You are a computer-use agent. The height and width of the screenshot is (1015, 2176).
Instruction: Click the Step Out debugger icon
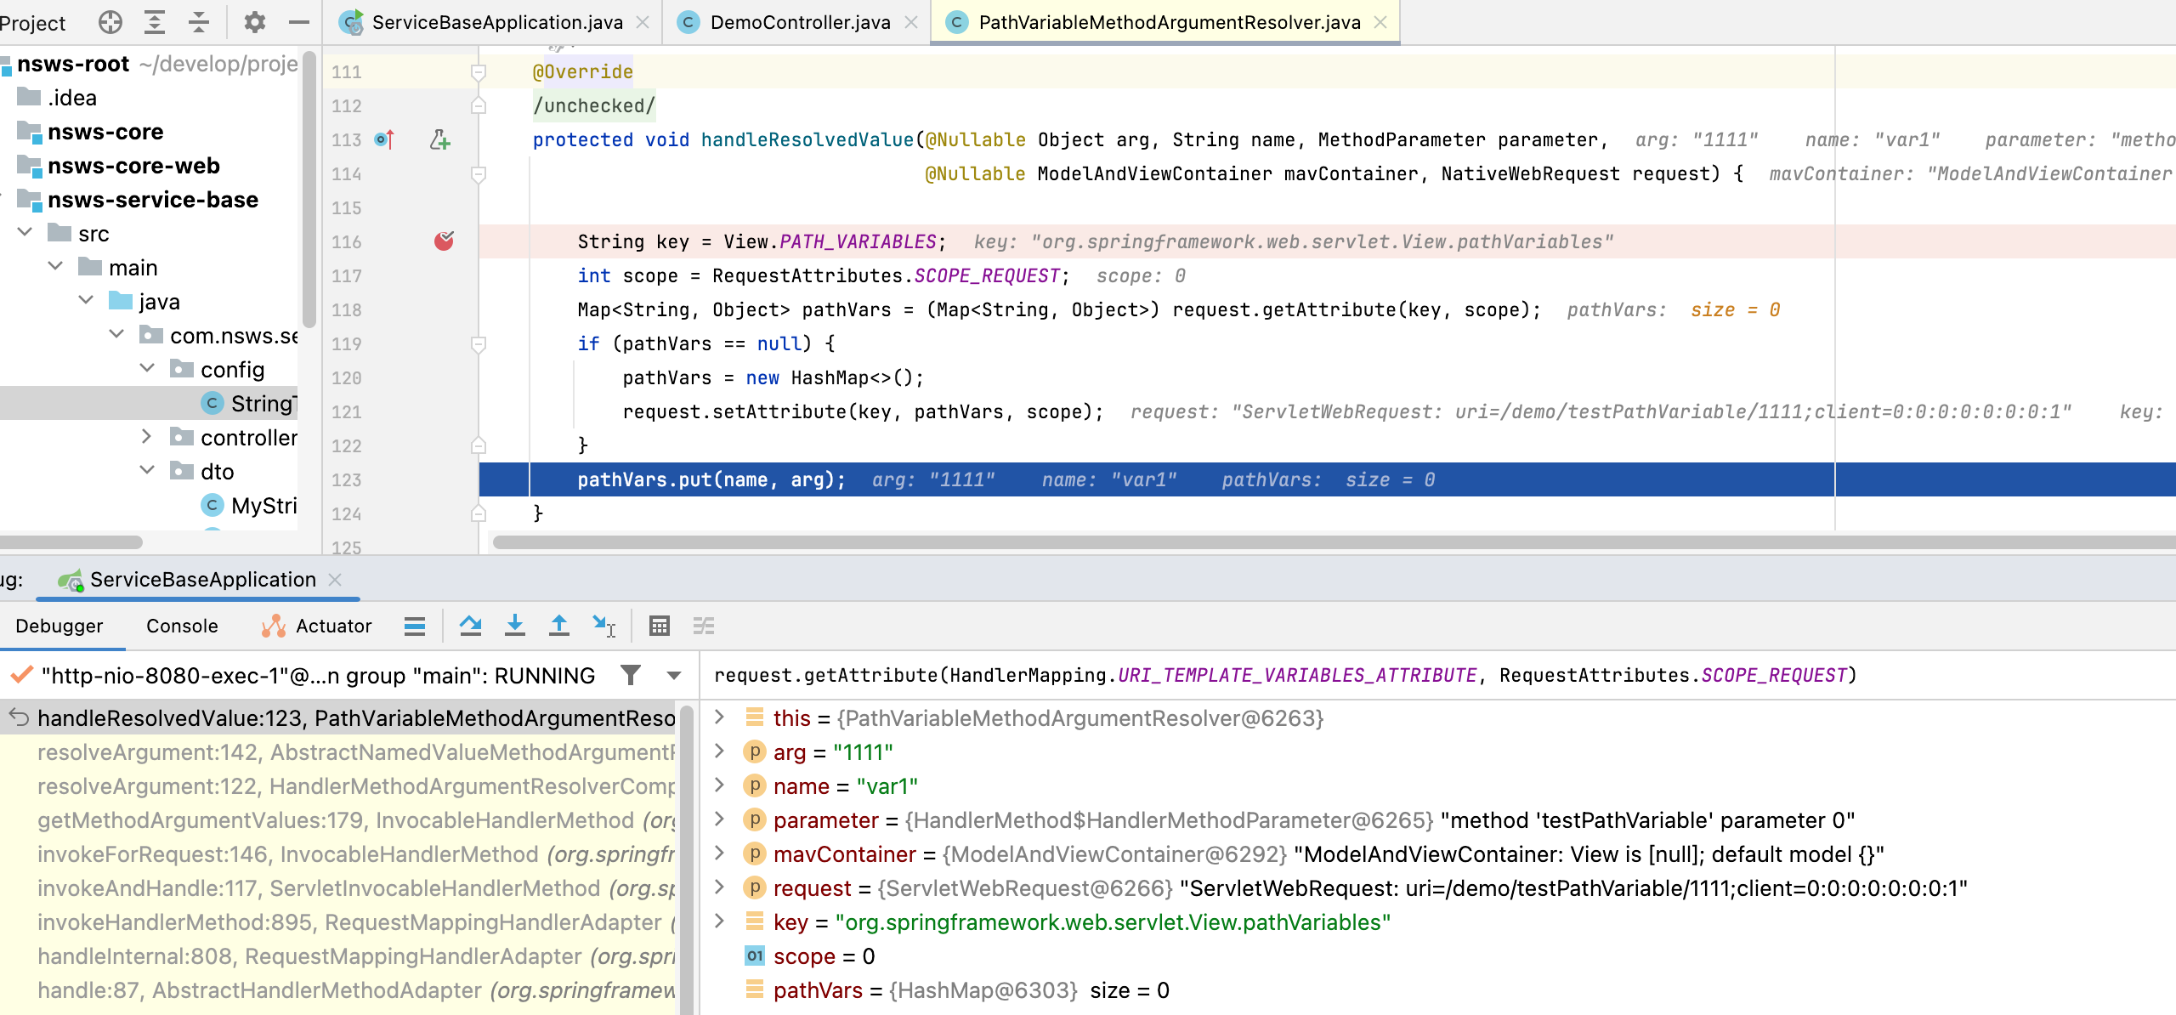[558, 627]
